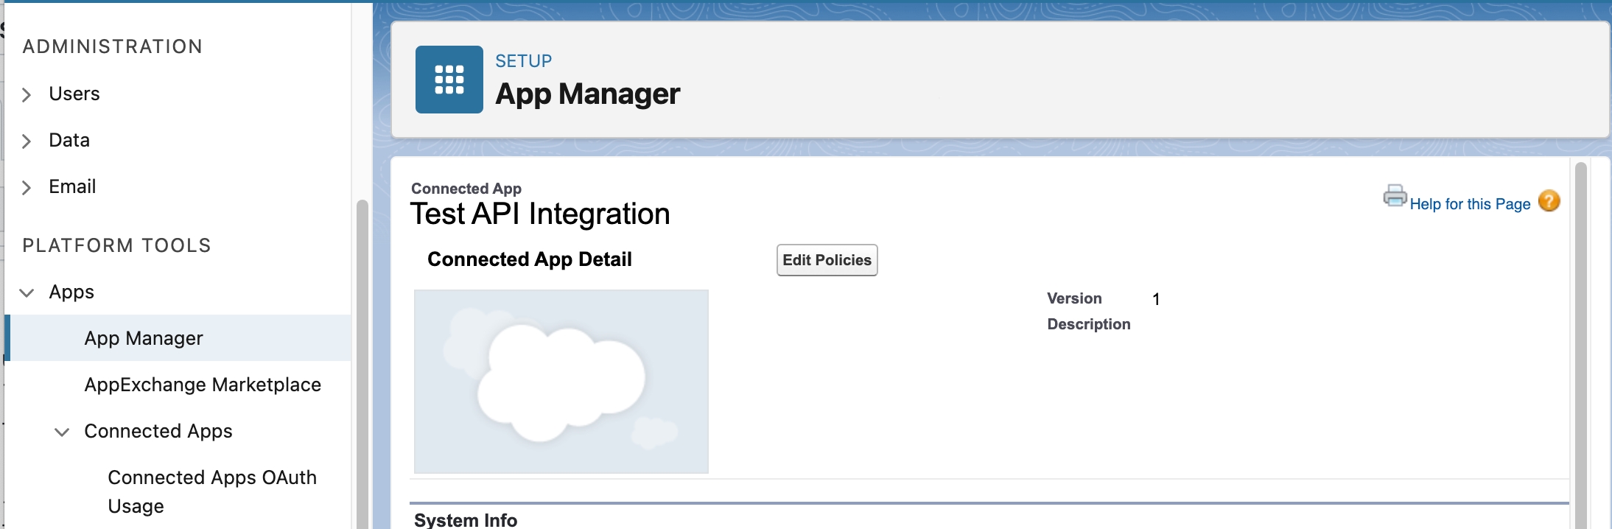This screenshot has width=1612, height=529.
Task: Open Connected Apps OAuth Usage
Action: click(x=212, y=491)
